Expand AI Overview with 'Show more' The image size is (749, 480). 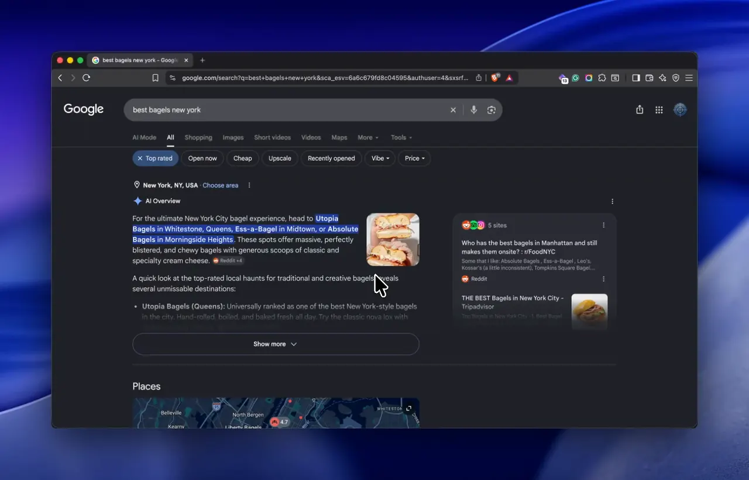coord(276,344)
